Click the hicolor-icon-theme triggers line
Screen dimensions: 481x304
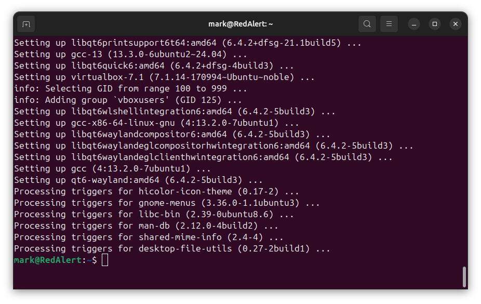(156, 191)
